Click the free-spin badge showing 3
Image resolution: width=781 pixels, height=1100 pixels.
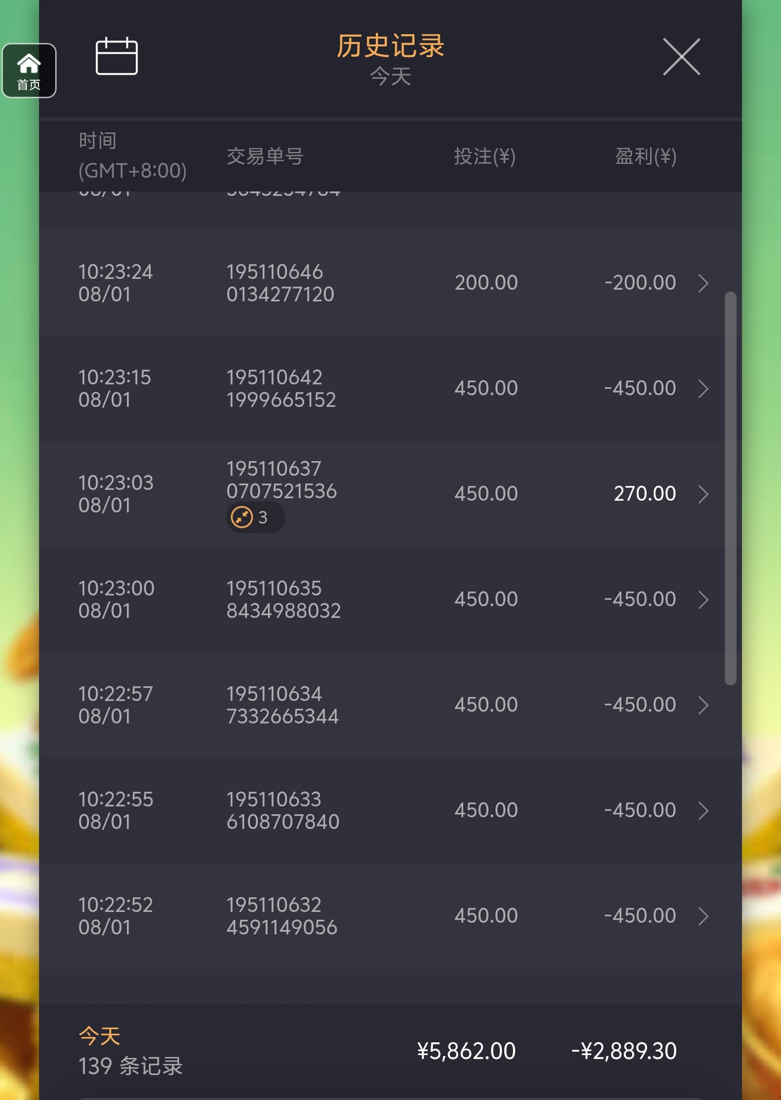click(x=255, y=517)
